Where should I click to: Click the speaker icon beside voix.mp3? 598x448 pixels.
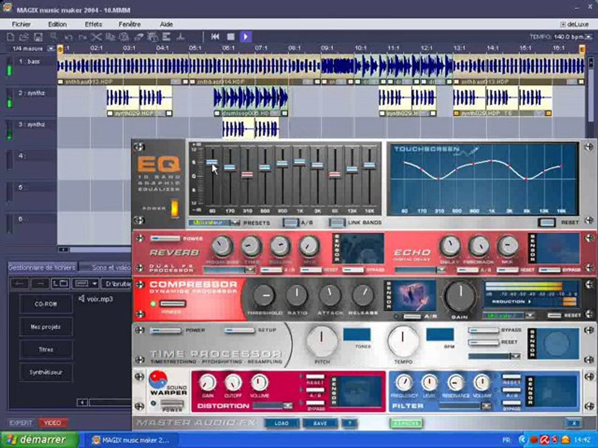pos(81,299)
